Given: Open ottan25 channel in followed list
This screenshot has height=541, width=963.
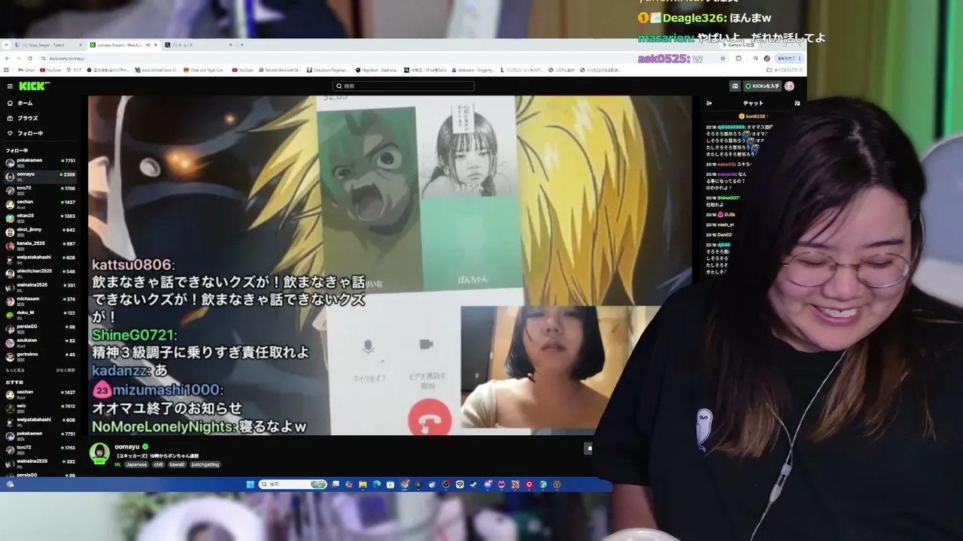Looking at the screenshot, I should pyautogui.click(x=40, y=217).
